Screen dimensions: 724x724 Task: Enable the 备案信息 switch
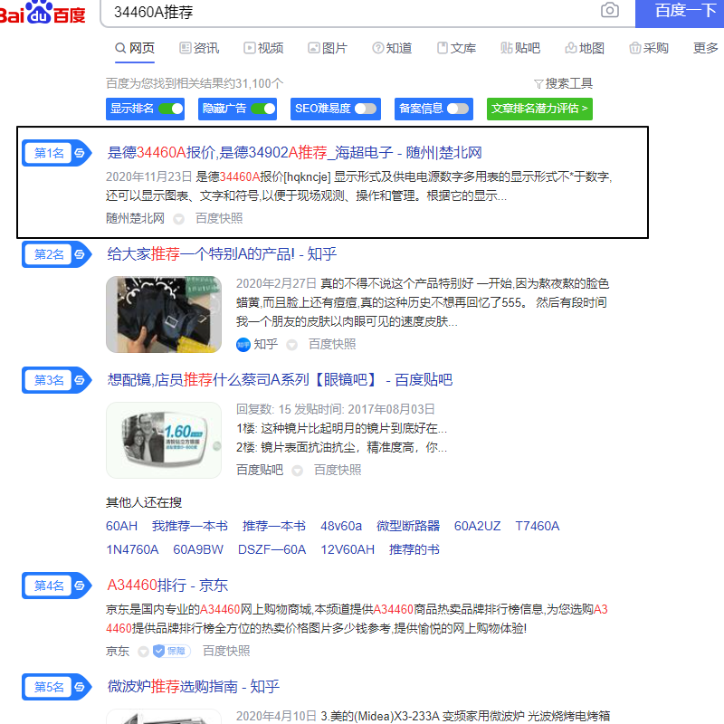click(458, 109)
